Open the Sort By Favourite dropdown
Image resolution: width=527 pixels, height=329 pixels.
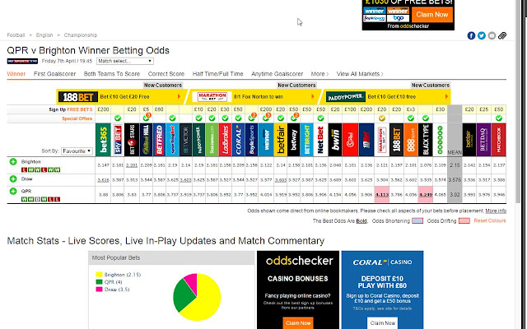click(x=77, y=151)
